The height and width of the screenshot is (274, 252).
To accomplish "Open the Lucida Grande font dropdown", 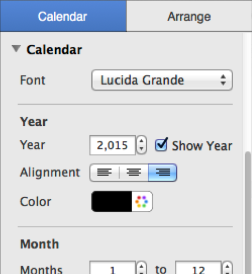I will 162,80.
